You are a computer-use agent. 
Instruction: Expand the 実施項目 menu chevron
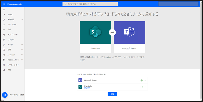(x=22, y=19)
